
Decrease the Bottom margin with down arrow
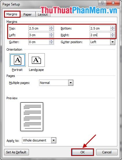[x=112, y=30]
